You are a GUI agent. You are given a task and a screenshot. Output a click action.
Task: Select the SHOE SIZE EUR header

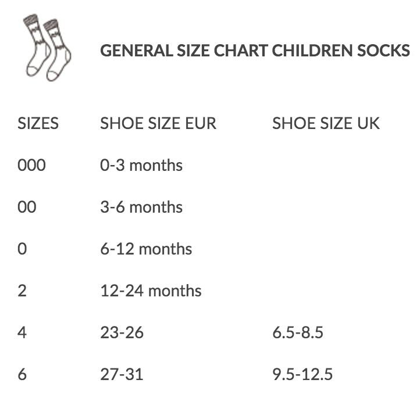[158, 123]
